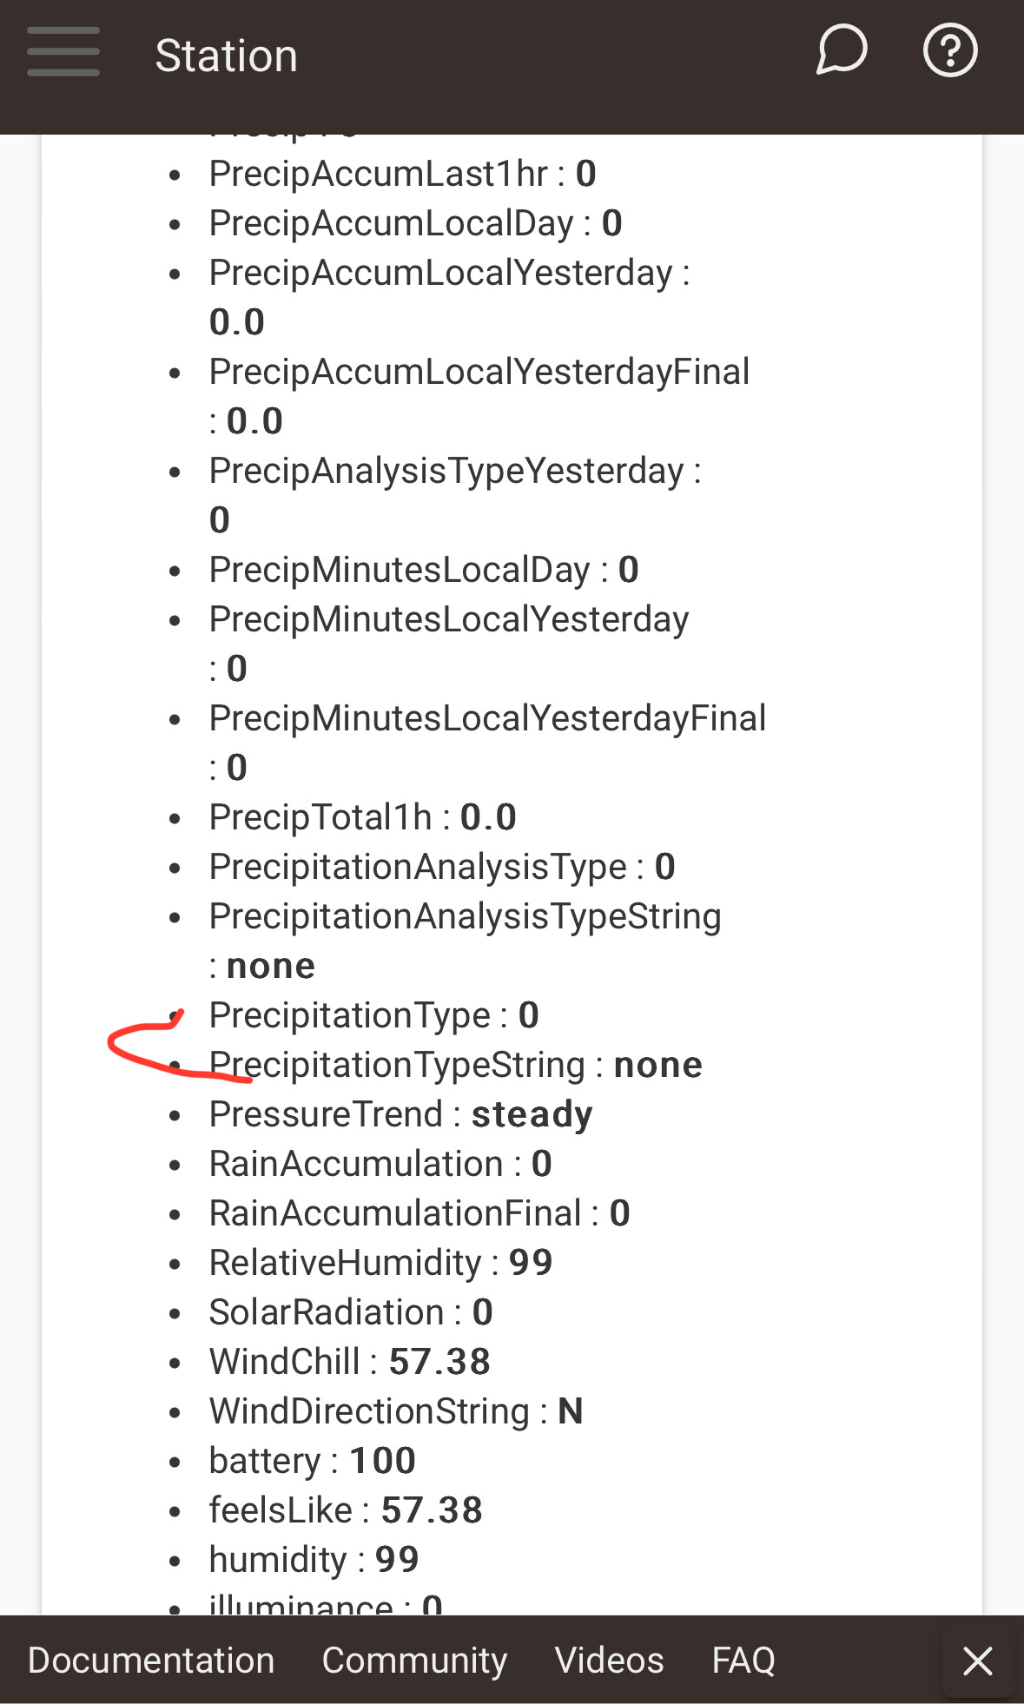Select the RainAccumulationFinal entry
This screenshot has width=1024, height=1704.
[x=419, y=1213]
